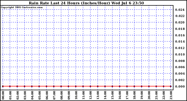This screenshot has height=101, width=187.
Task: Click the 0.016 y-axis label
Action: click(180, 35)
